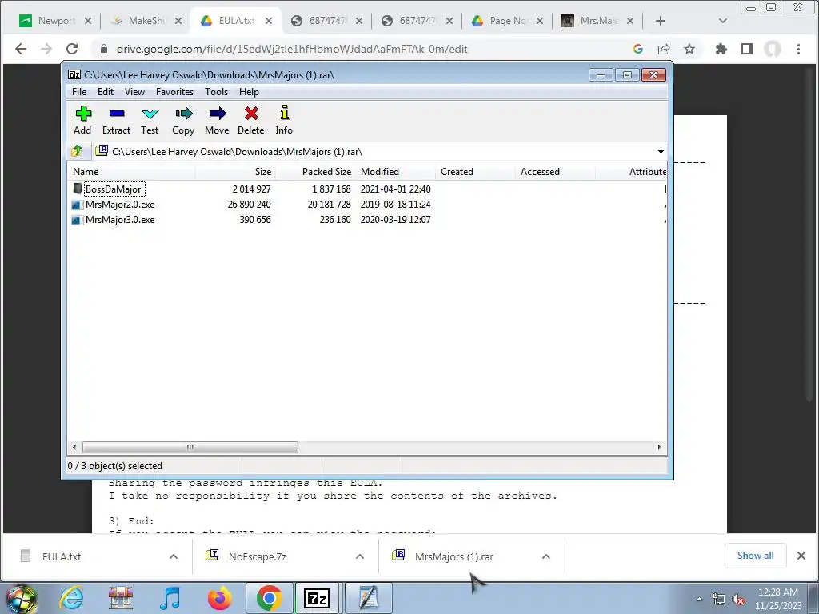The height and width of the screenshot is (614, 819).
Task: Go back in Chrome
Action: coord(21,49)
